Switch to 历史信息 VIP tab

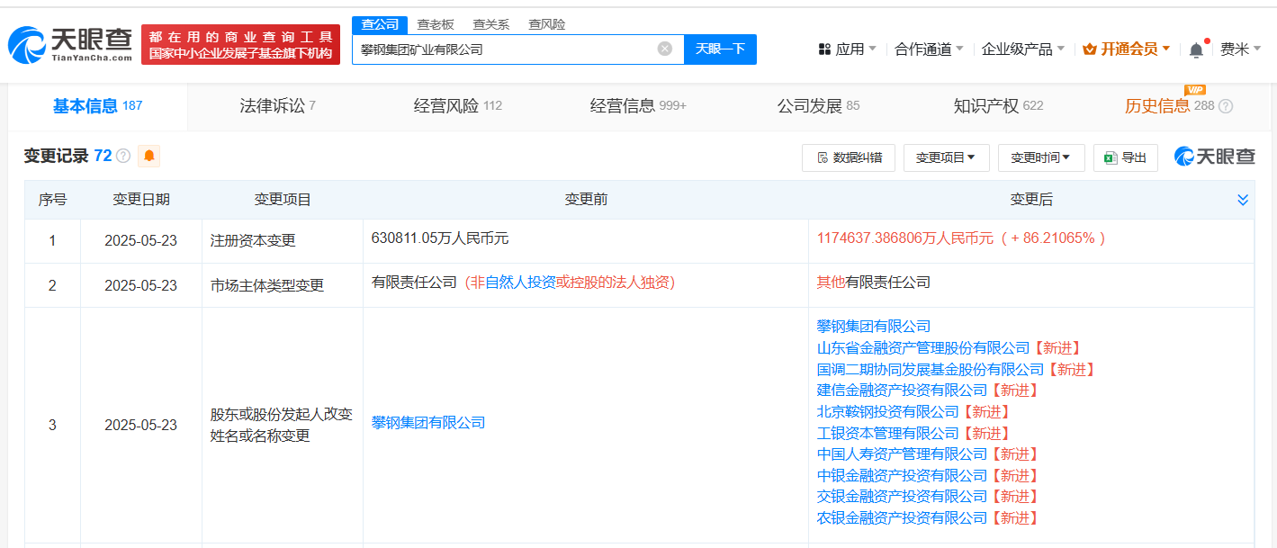[x=1169, y=106]
